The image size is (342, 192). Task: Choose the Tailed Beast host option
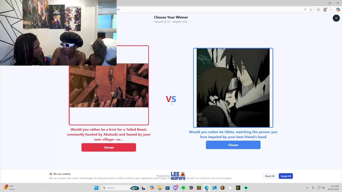pos(109,147)
